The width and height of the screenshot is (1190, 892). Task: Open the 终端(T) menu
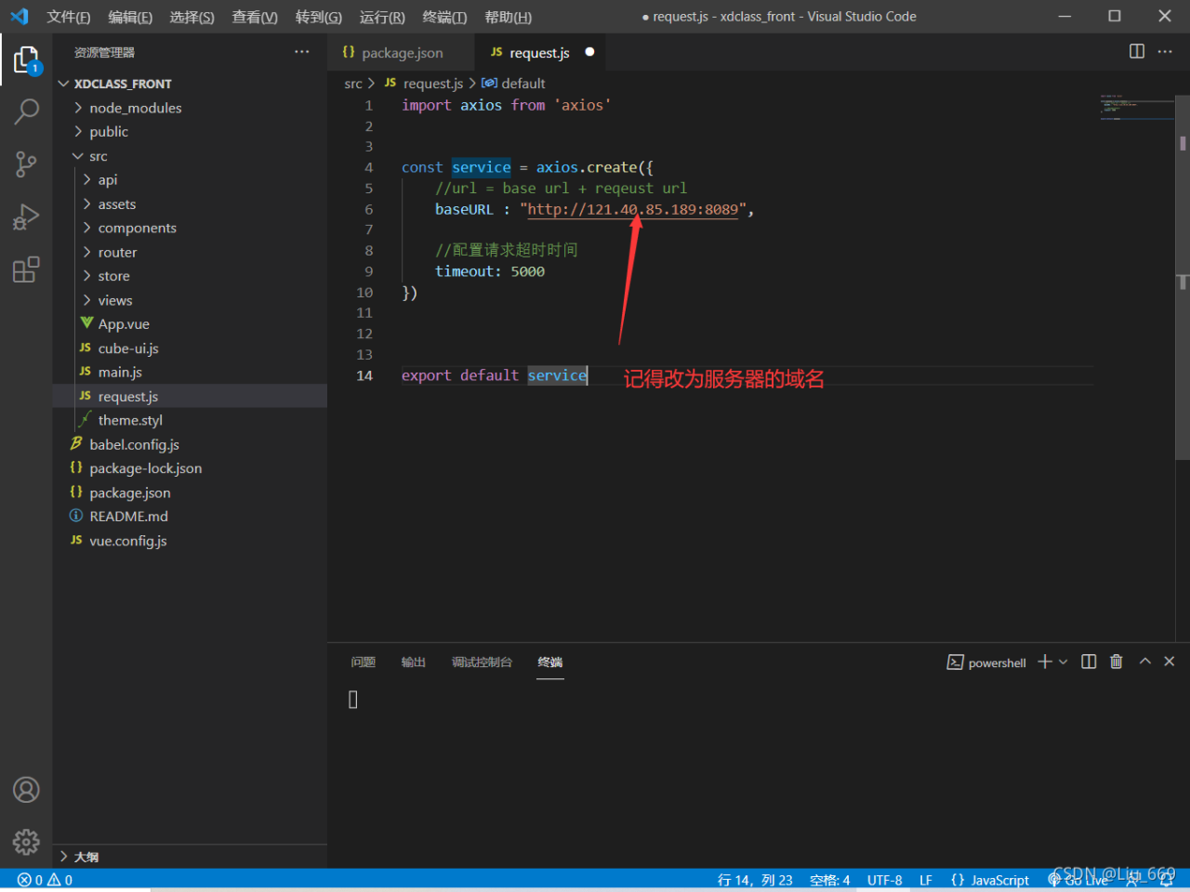(444, 17)
